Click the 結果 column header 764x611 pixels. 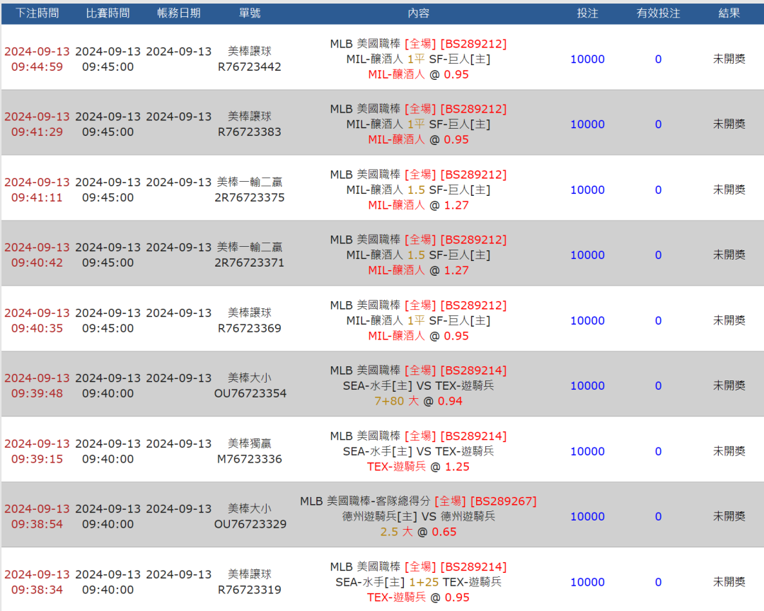(729, 13)
